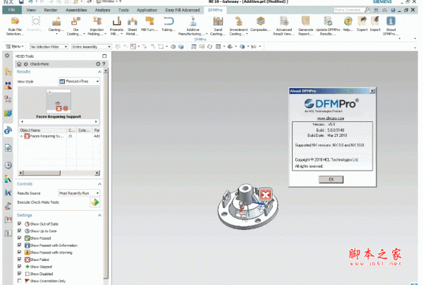The width and height of the screenshot is (423, 285).
Task: Toggle Show Out of Date checkbox
Action: point(20,224)
